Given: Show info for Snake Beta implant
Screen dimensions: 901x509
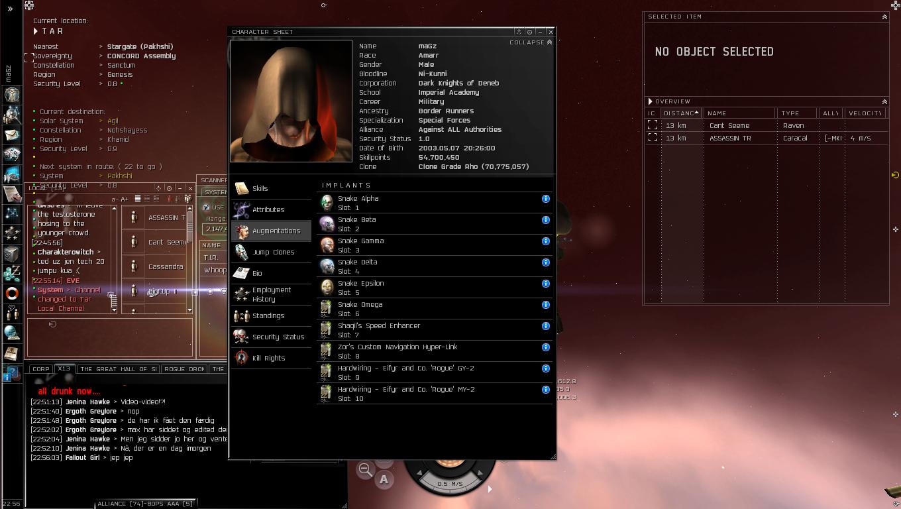Looking at the screenshot, I should [x=546, y=220].
